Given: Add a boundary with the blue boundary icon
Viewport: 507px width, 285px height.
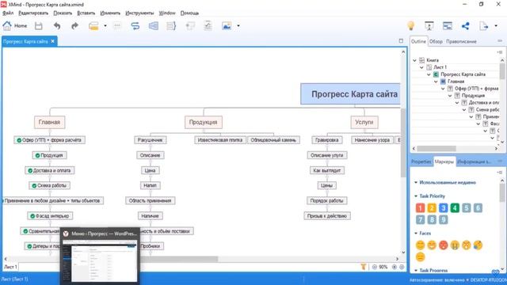Looking at the screenshot, I should pos(153,26).
